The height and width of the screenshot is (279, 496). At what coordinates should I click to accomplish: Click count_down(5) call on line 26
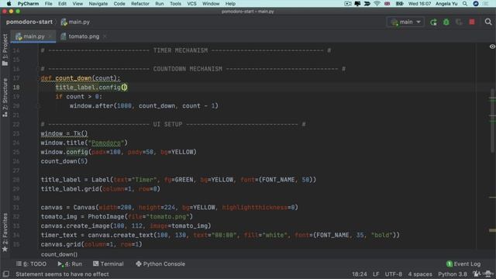[64, 161]
